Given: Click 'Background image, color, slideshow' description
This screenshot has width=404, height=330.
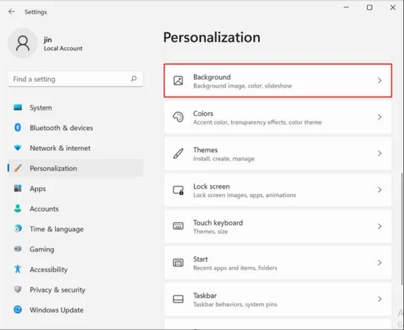Looking at the screenshot, I should click(242, 86).
